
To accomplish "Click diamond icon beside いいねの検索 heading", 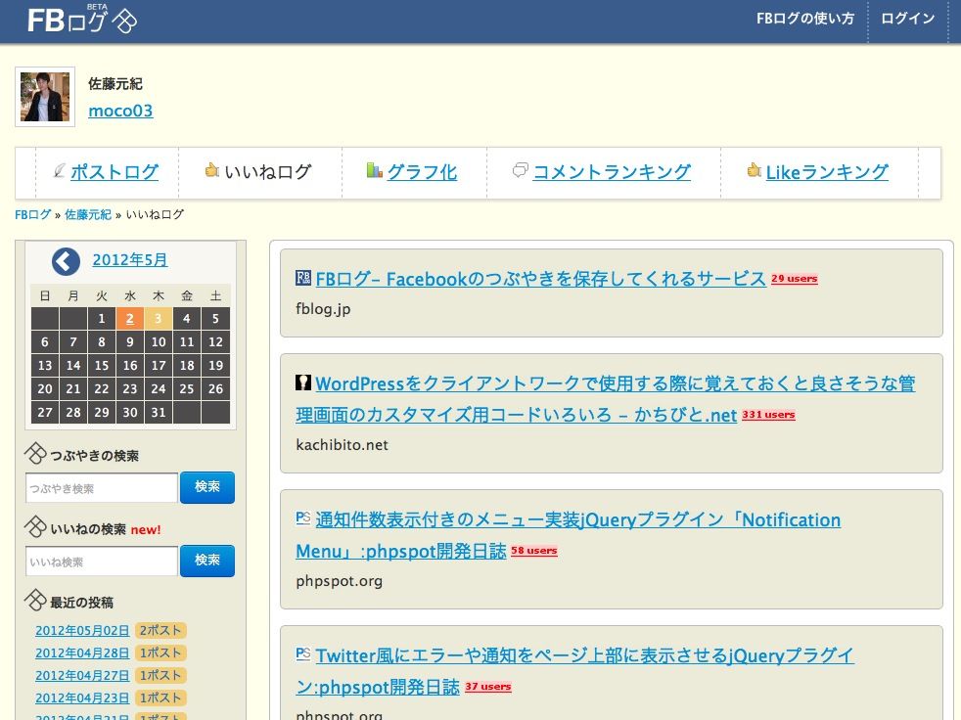I will click(x=35, y=527).
